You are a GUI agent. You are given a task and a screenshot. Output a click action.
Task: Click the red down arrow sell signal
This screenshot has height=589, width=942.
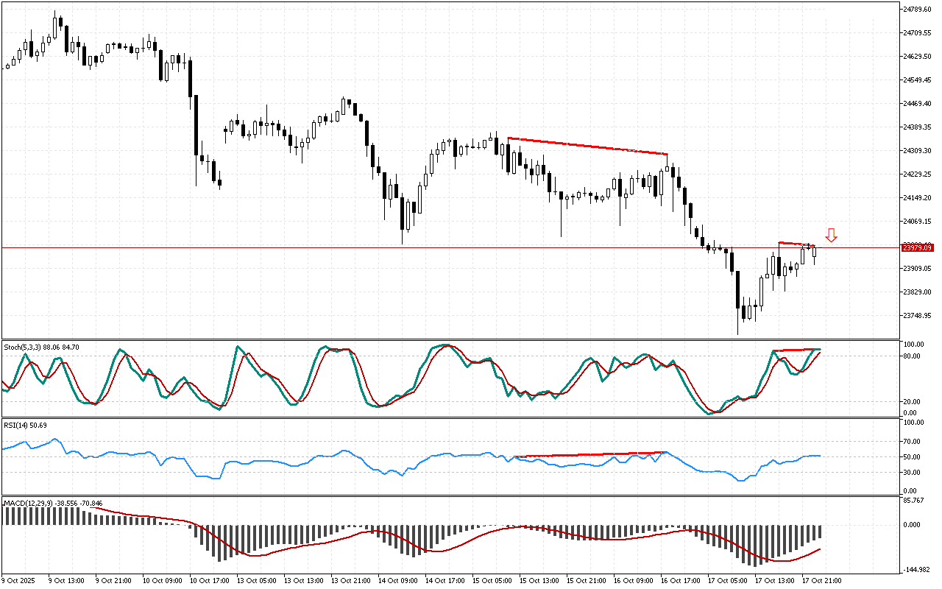click(831, 236)
